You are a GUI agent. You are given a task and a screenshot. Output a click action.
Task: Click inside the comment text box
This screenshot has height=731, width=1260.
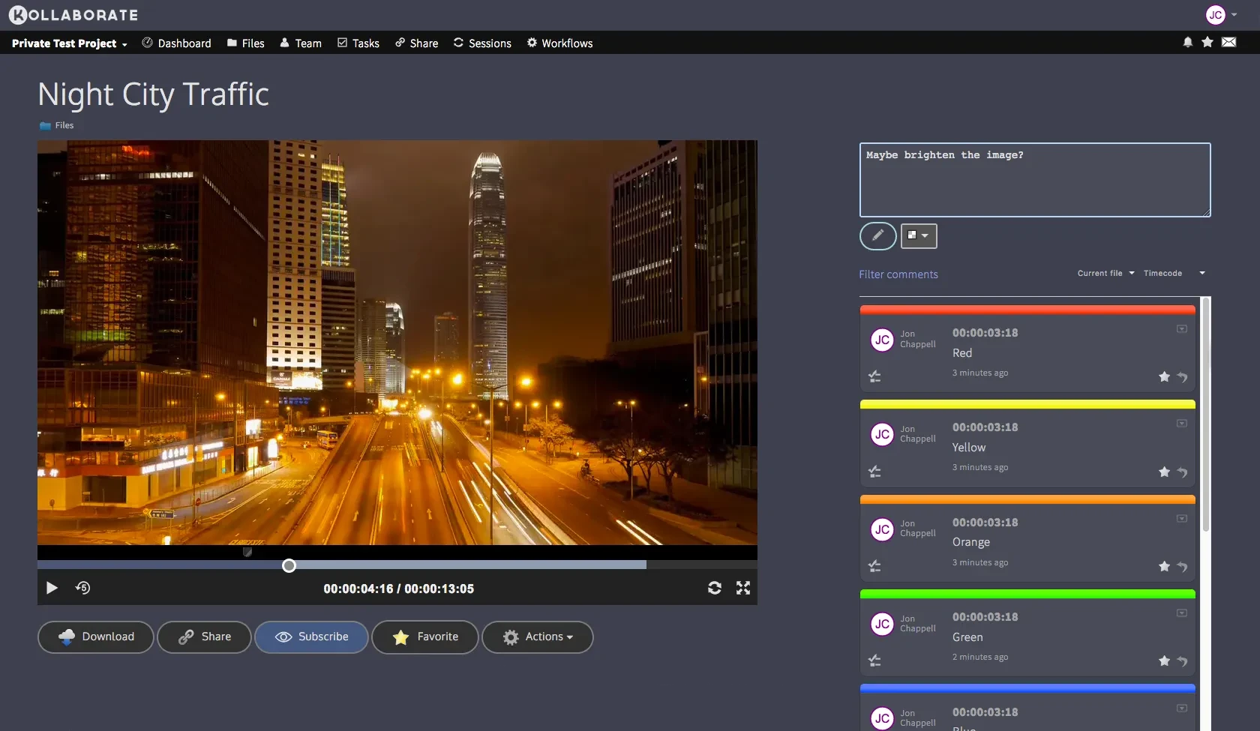point(1034,180)
